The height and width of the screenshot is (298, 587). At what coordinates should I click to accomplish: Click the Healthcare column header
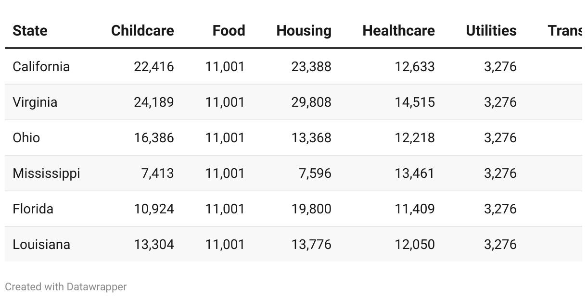click(398, 31)
